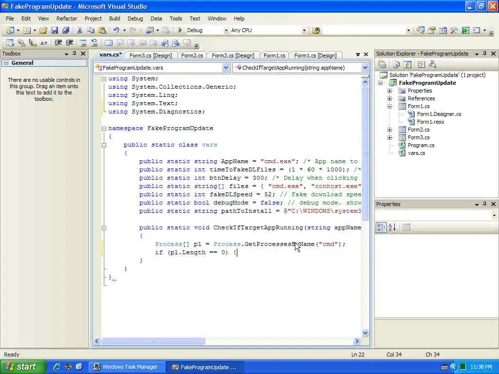The height and width of the screenshot is (374, 499).
Task: Toggle auto-hide pin on Properties panel
Action: click(x=485, y=204)
